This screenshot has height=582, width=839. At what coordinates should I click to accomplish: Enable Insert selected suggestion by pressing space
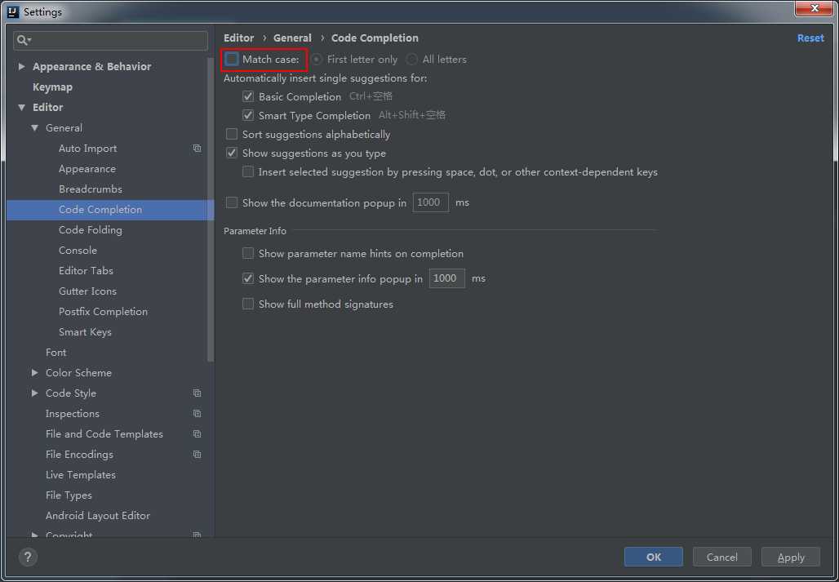[248, 172]
